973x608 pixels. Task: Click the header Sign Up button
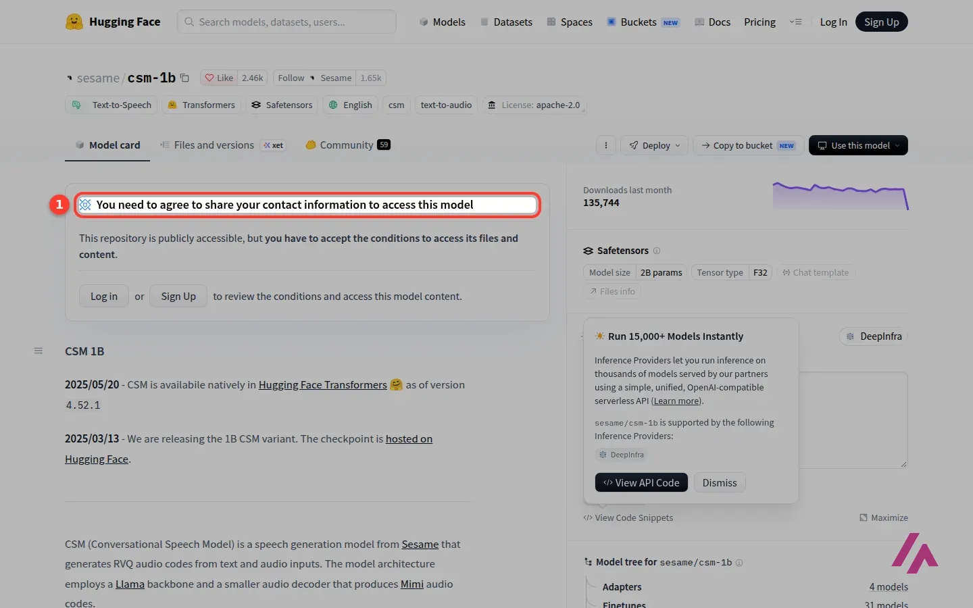(x=881, y=22)
